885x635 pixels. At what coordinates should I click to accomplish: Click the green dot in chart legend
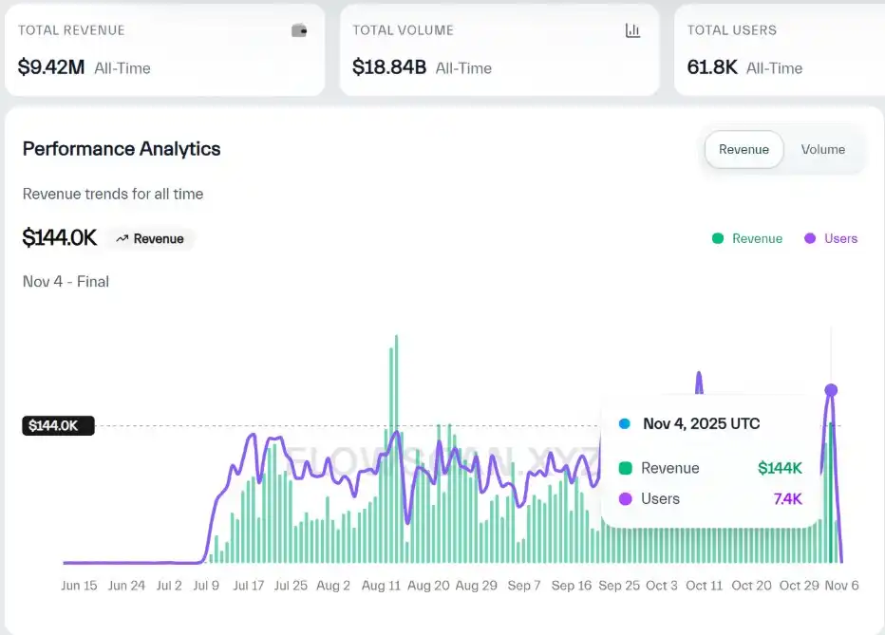tap(718, 238)
